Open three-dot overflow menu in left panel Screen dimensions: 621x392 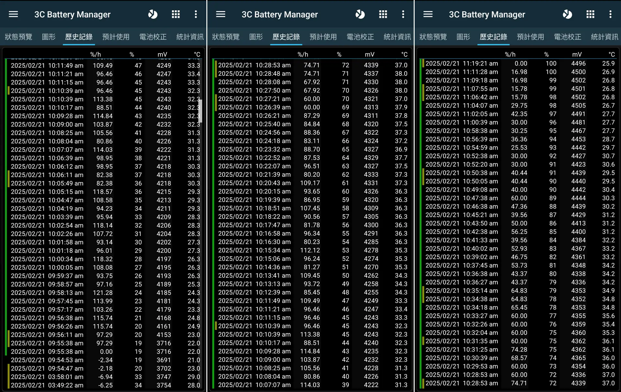[x=196, y=14]
